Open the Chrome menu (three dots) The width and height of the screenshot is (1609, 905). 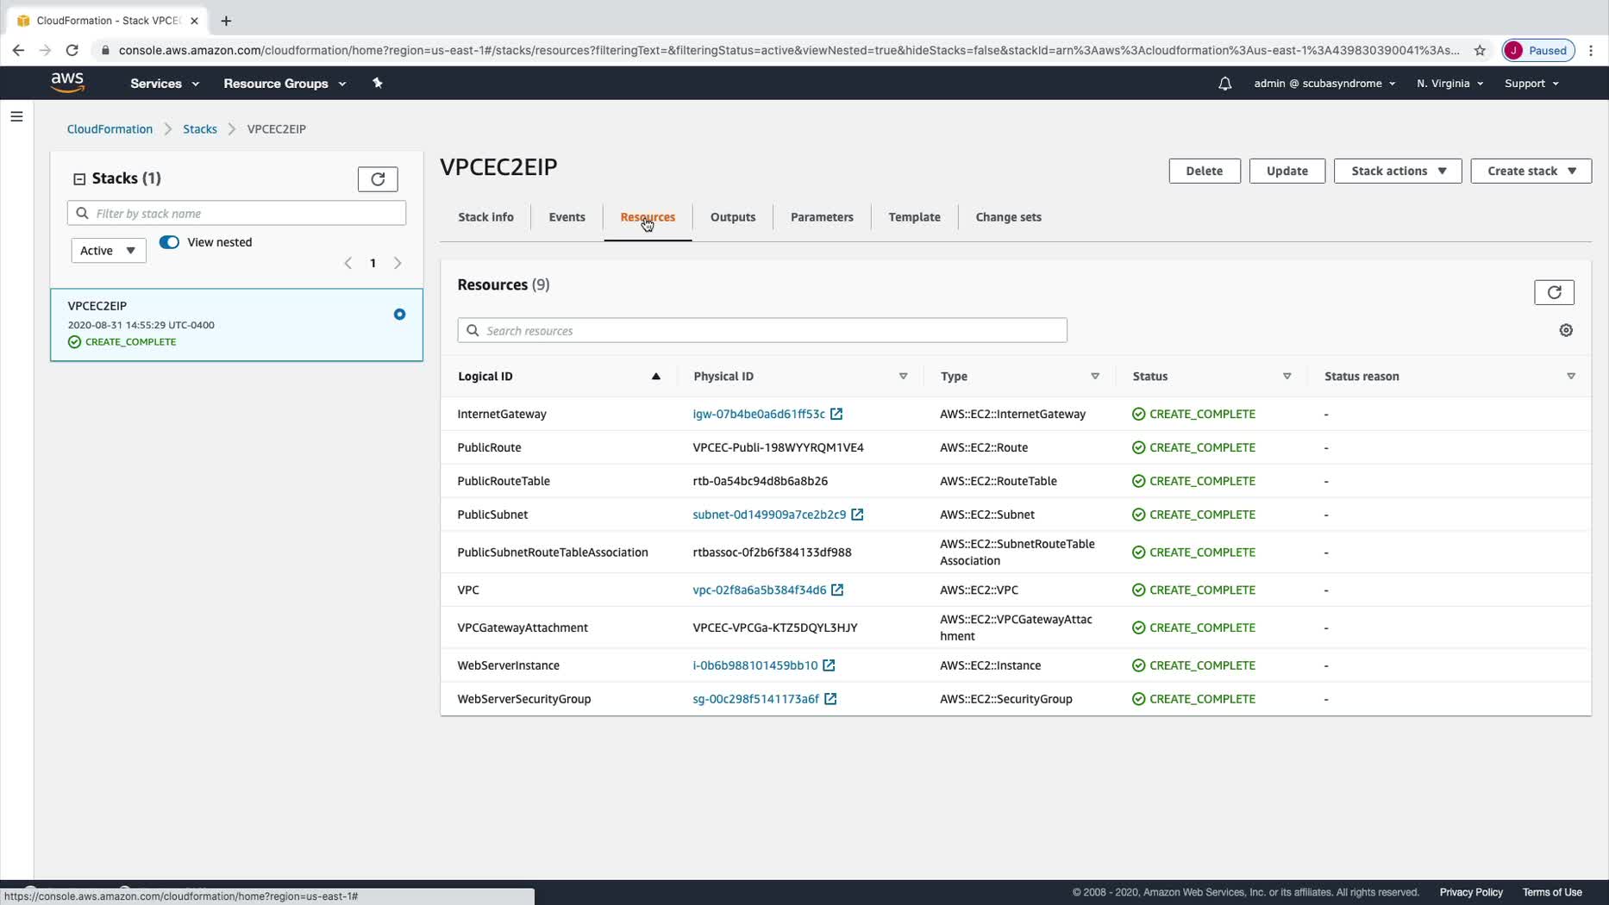(1591, 50)
